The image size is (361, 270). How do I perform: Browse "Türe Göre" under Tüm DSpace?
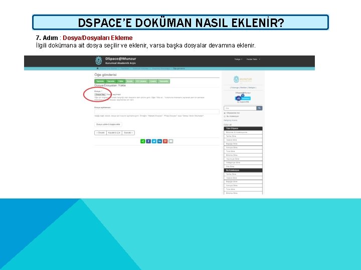tap(243, 151)
